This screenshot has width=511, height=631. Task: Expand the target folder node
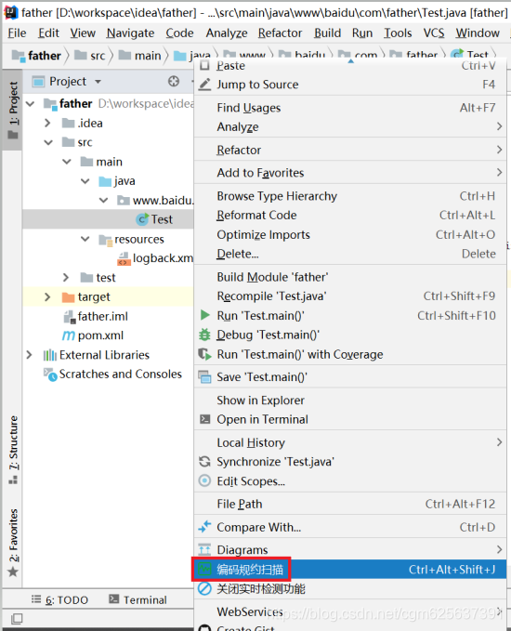click(x=47, y=297)
